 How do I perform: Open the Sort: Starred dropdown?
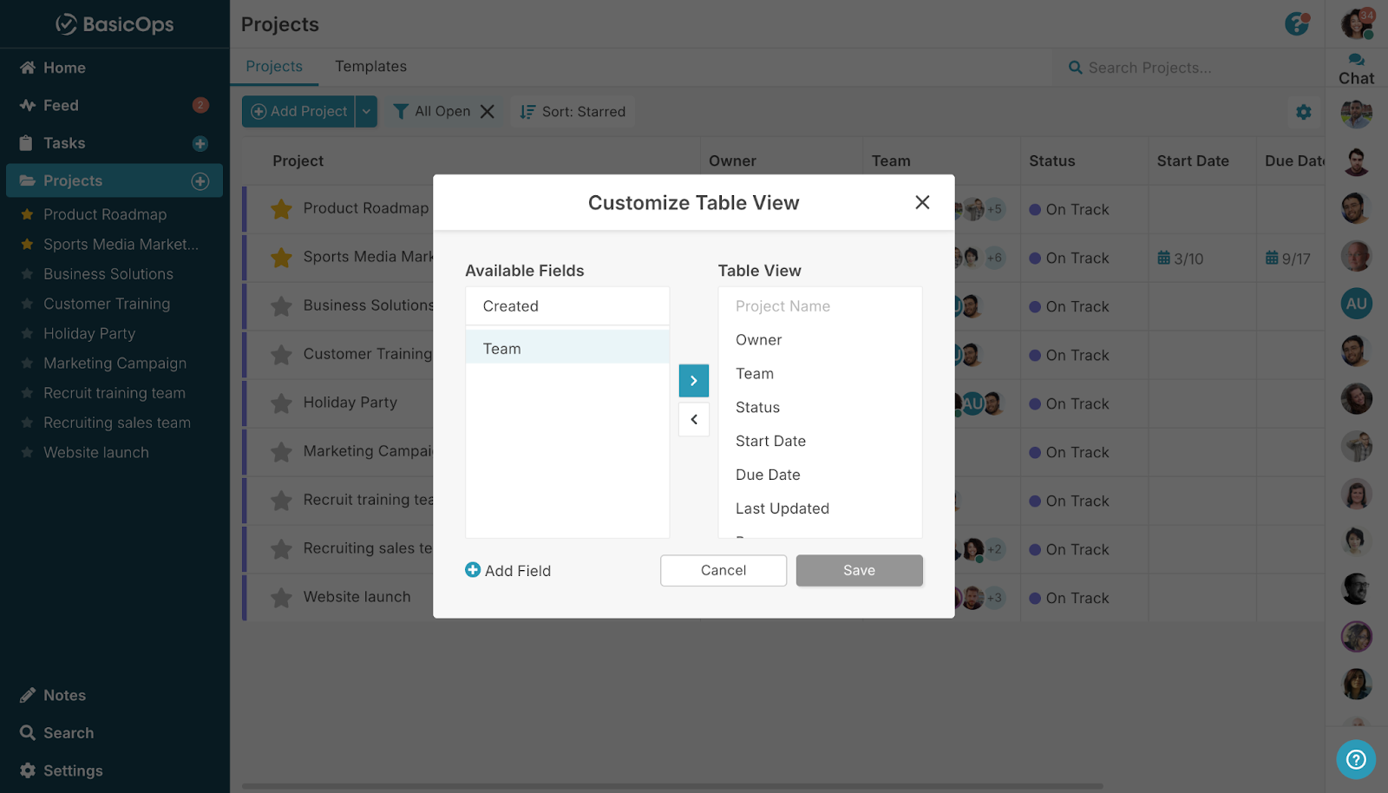coord(573,112)
